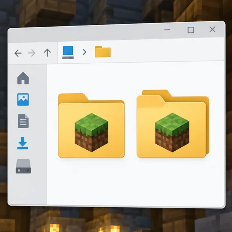Select the blue computer drive breadcrumb icon
This screenshot has width=232, height=232.
tap(68, 52)
